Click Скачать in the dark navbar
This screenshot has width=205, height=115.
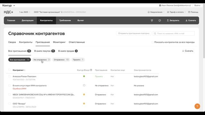(191, 20)
